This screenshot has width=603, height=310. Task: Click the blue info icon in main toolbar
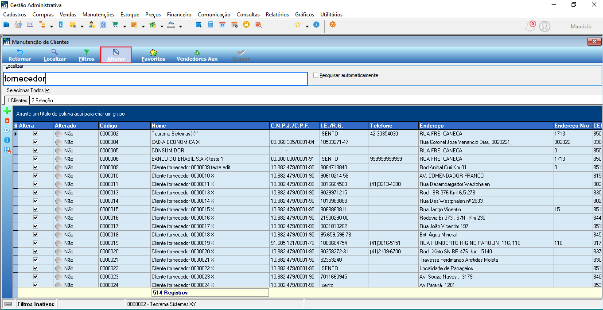[x=316, y=25]
